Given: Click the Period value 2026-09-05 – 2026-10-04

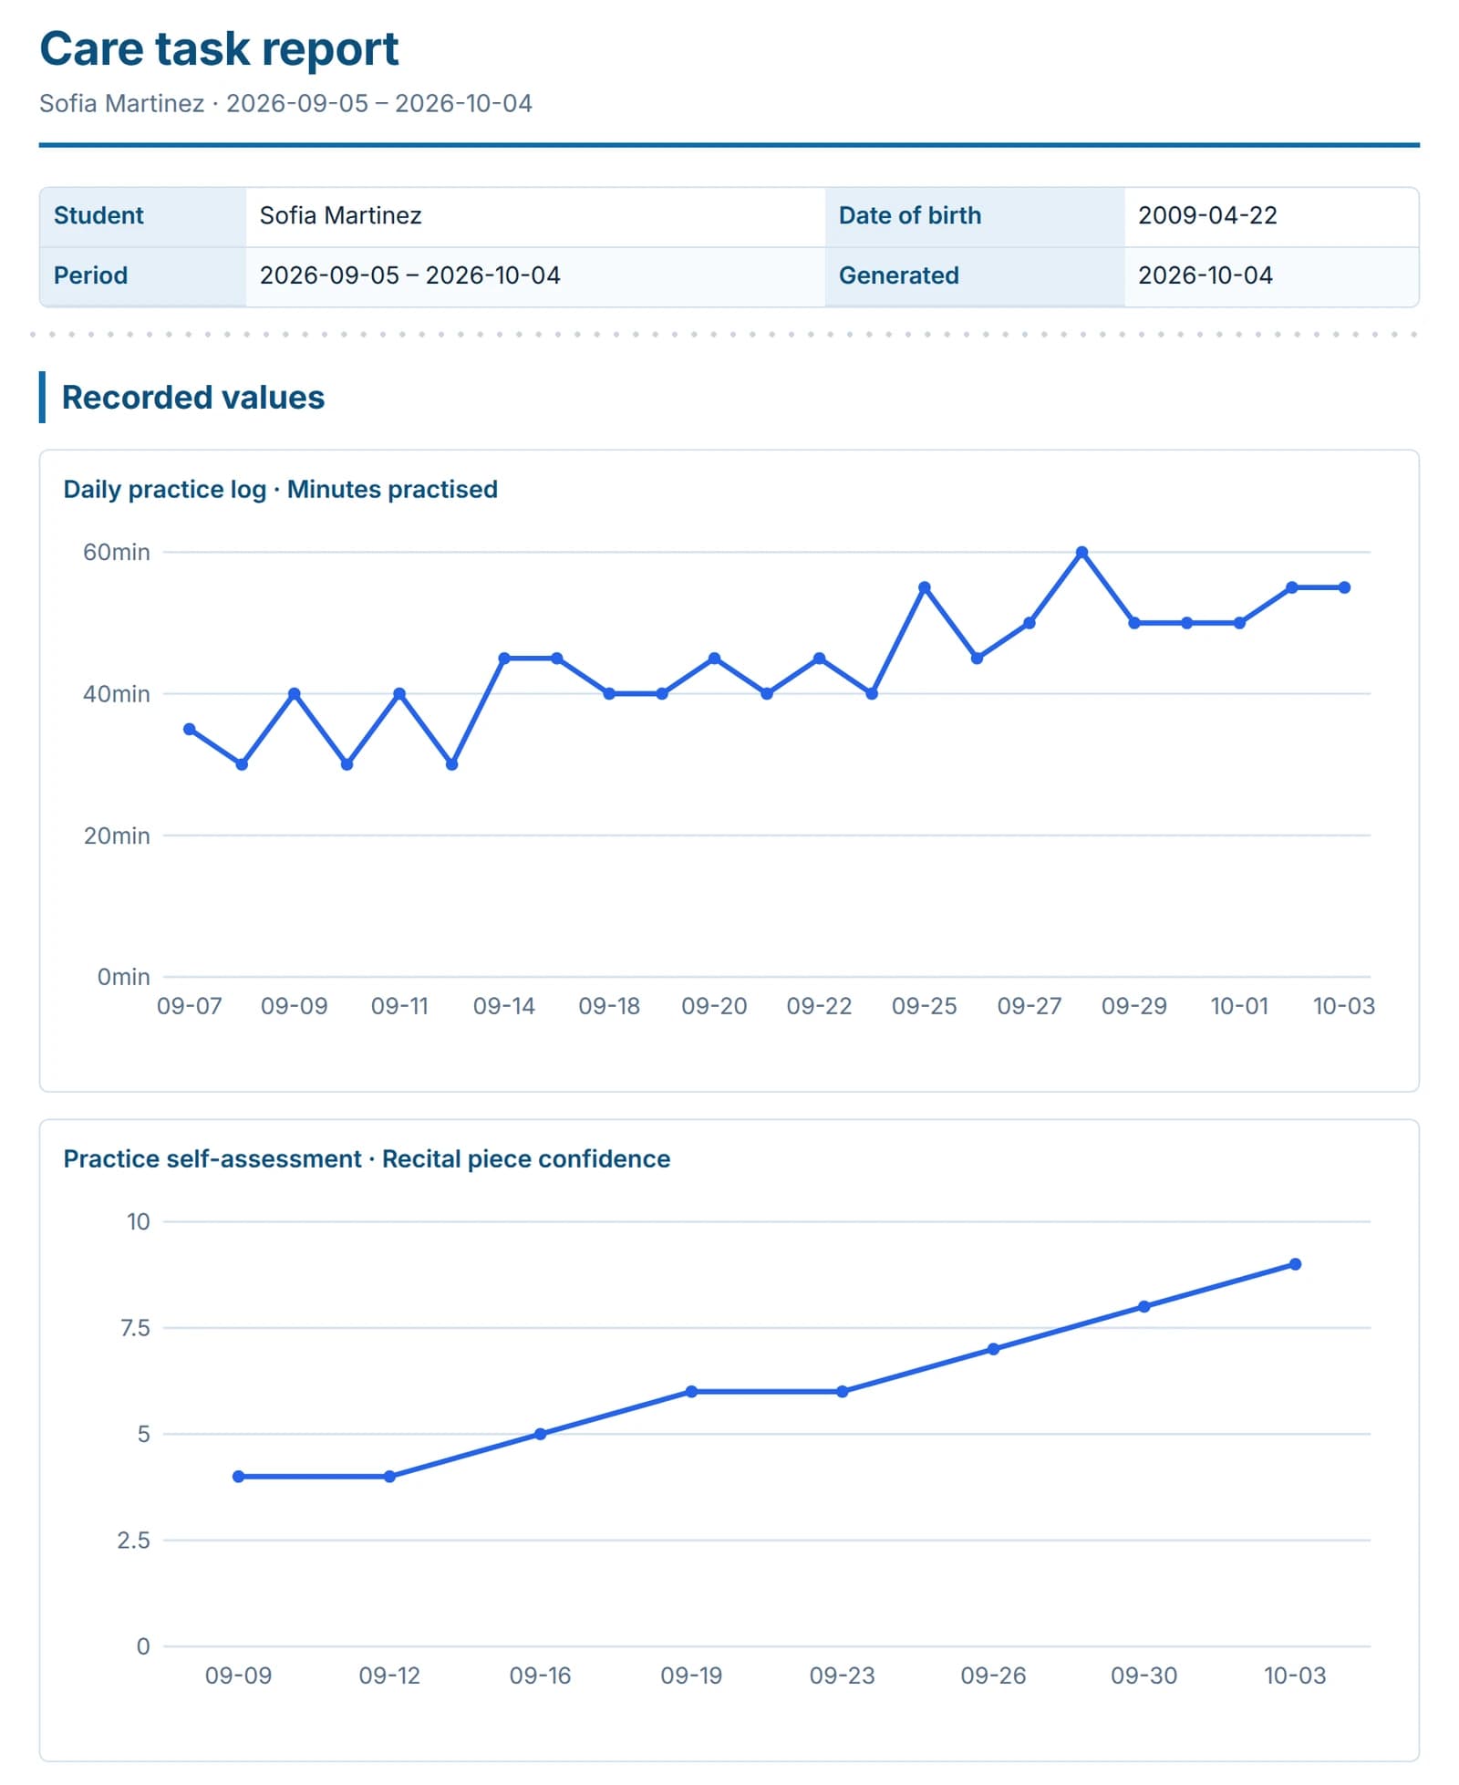Looking at the screenshot, I should pos(409,275).
